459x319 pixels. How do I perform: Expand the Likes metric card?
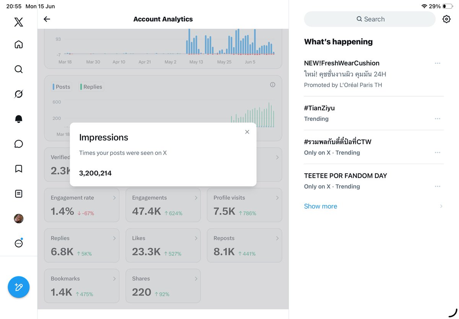click(x=163, y=246)
